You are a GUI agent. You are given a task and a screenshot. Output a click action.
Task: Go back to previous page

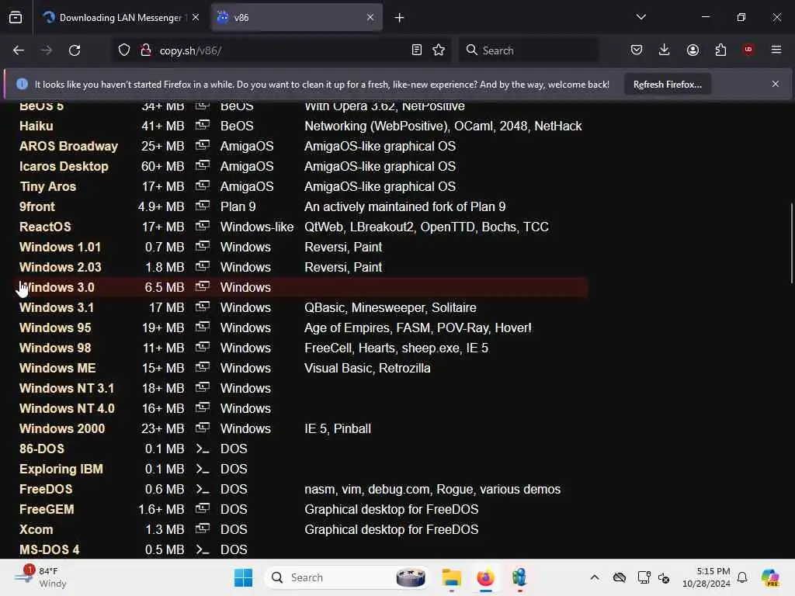(x=19, y=50)
